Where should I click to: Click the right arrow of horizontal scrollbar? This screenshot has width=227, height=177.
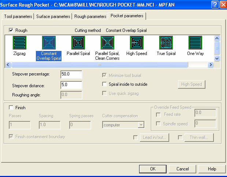point(211,64)
